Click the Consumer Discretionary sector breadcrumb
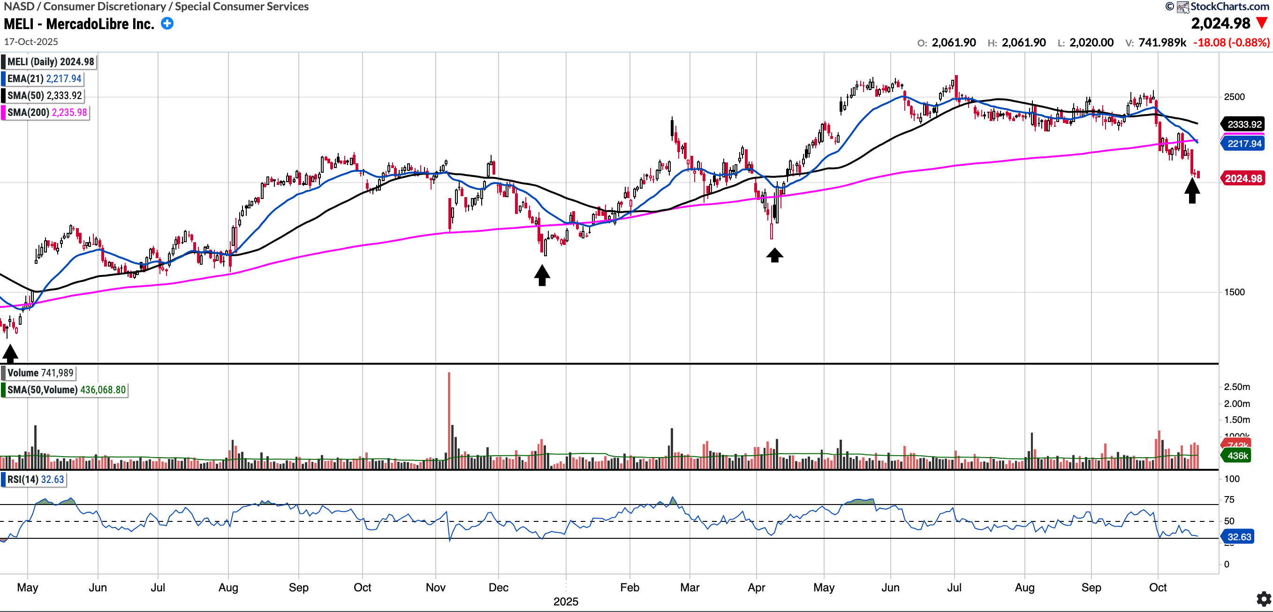1273x612 pixels. [104, 7]
